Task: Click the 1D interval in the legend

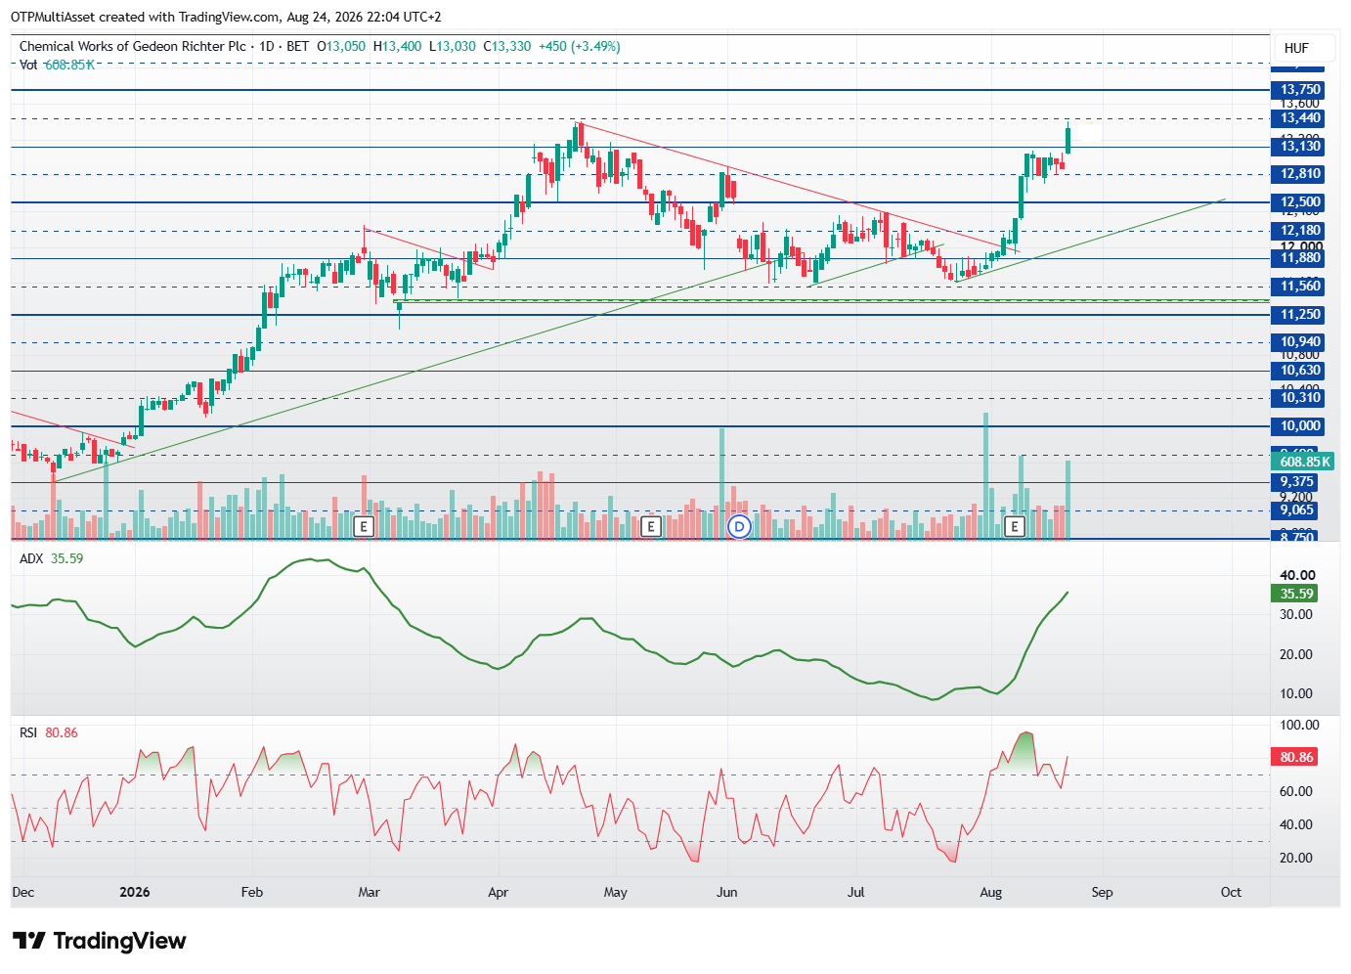Action: point(267,46)
